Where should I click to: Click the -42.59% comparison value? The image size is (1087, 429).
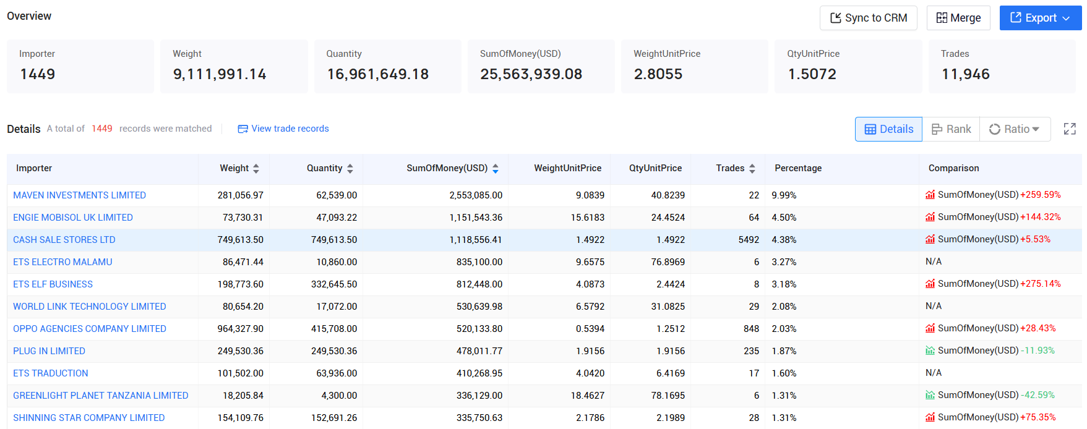click(1038, 395)
